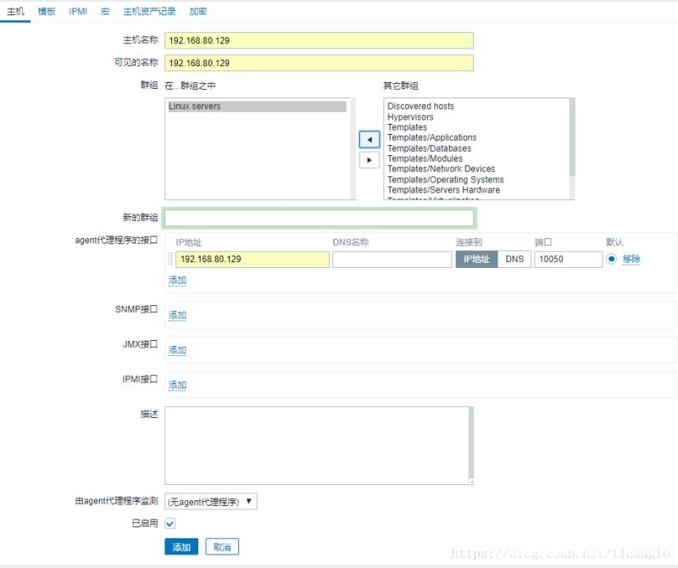Add an SNMP interface via 添加 link
This screenshot has height=568, width=678.
[175, 315]
